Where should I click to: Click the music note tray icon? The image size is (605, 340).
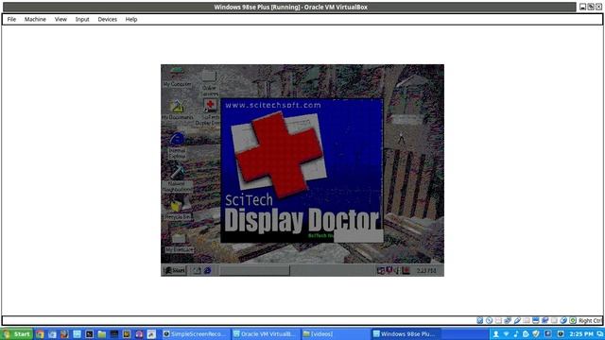point(516,333)
